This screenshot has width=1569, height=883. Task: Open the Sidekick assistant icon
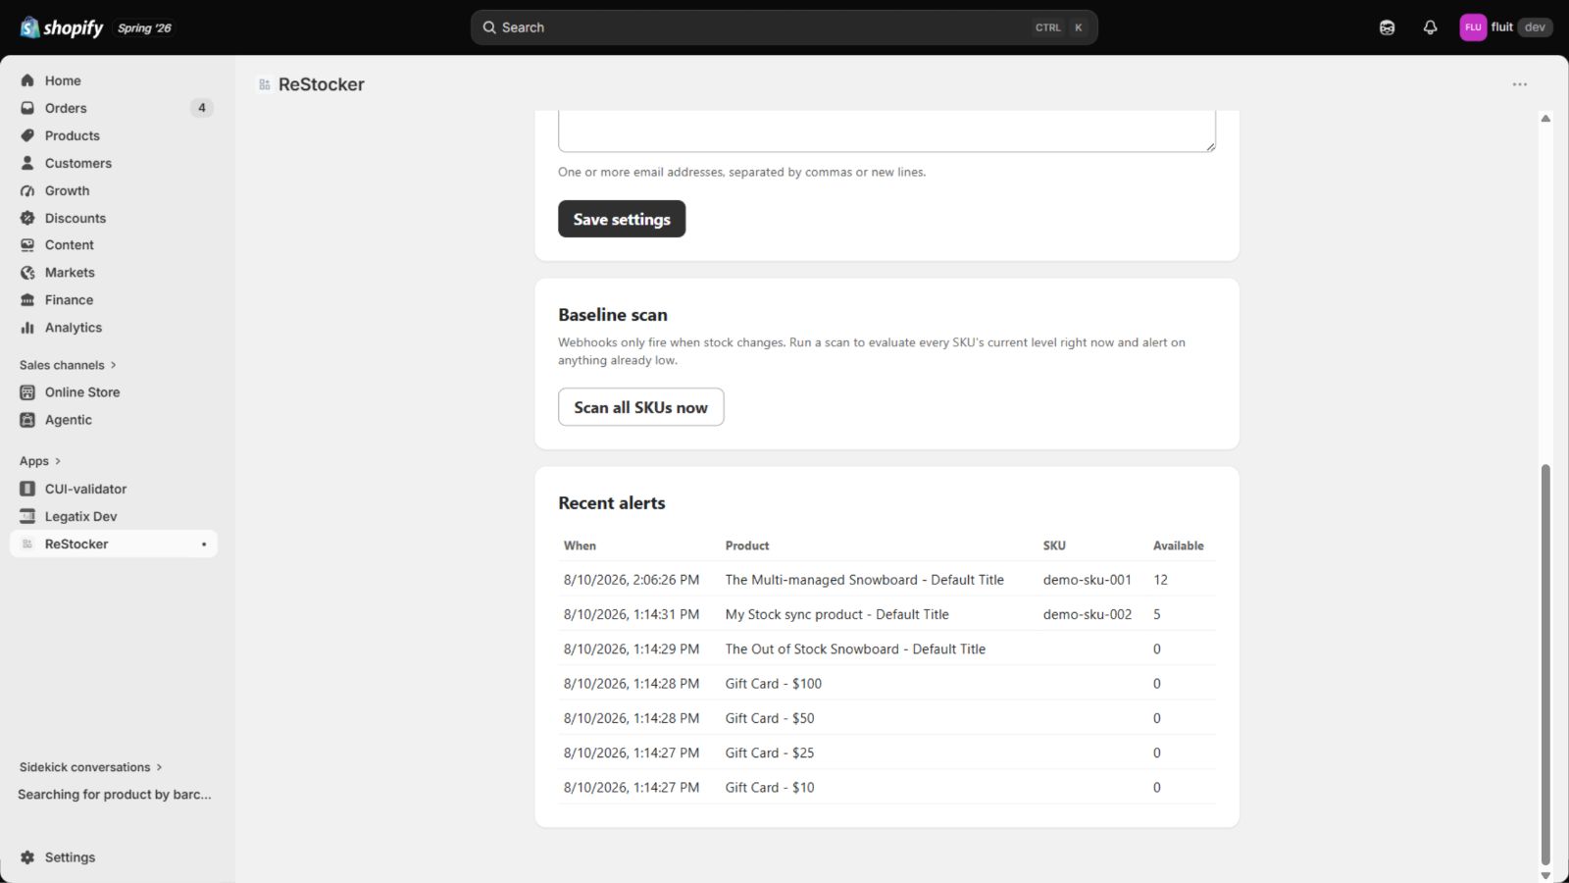[1387, 27]
